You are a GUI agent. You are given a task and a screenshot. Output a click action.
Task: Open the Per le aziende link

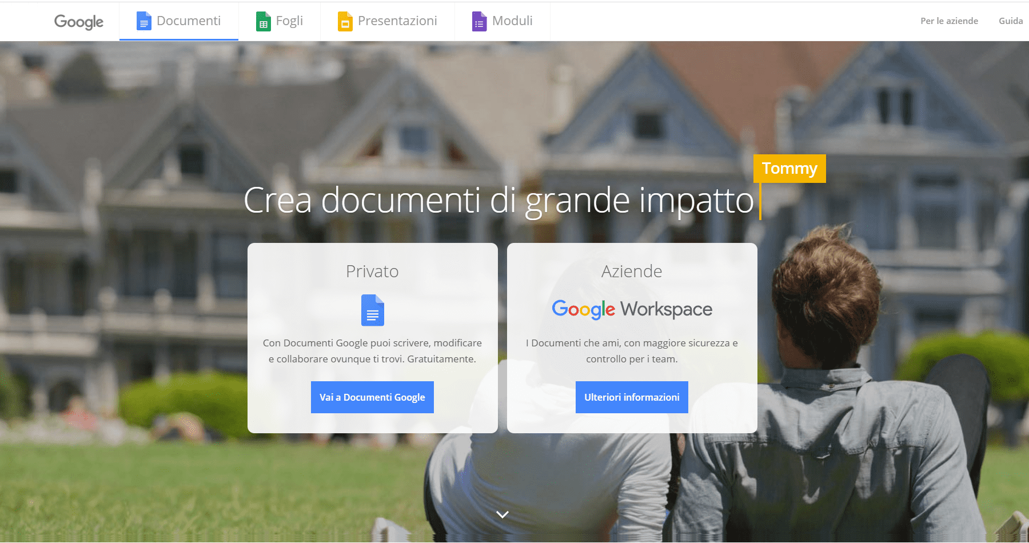(x=949, y=21)
